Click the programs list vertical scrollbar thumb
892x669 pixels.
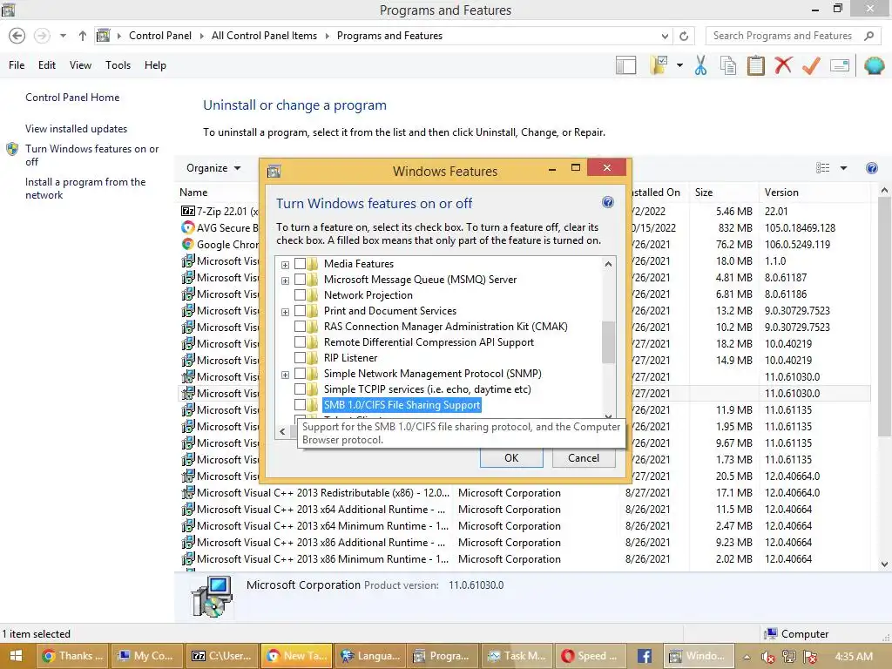tap(884, 317)
